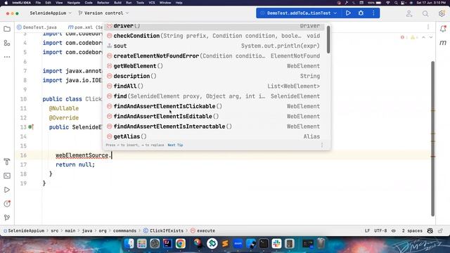
Task: Change 2 spaces indent setting
Action: (412, 231)
